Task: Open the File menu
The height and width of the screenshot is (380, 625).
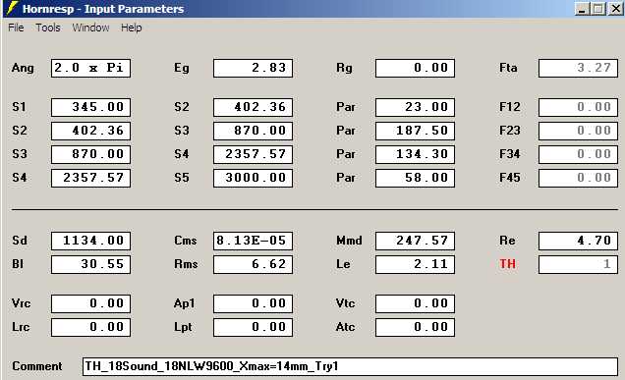Action: (16, 27)
